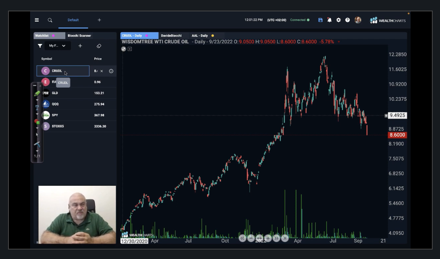Zoom out the chart with minus button
The width and height of the screenshot is (440, 259).
point(251,238)
